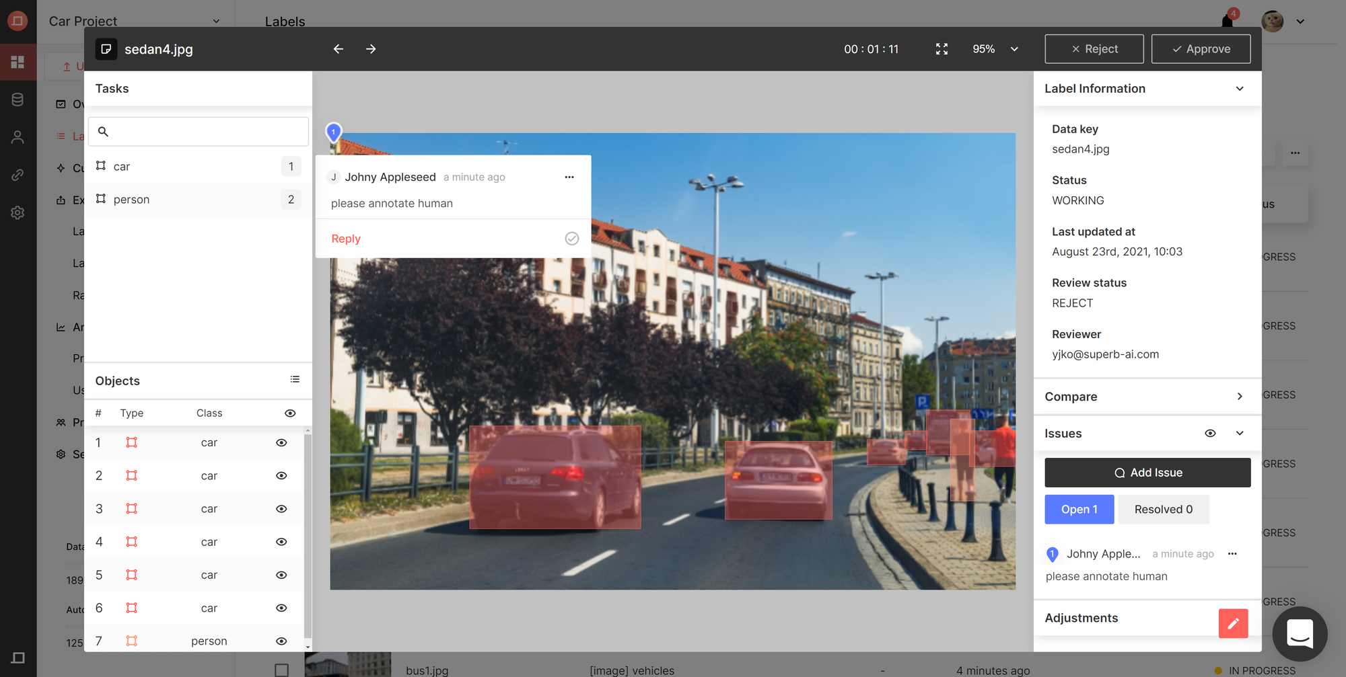This screenshot has width=1346, height=677.
Task: Open the link icon in left sidebar
Action: [x=18, y=175]
